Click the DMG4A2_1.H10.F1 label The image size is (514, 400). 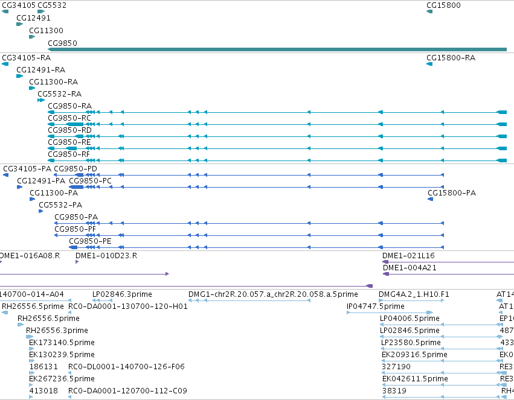tap(414, 294)
